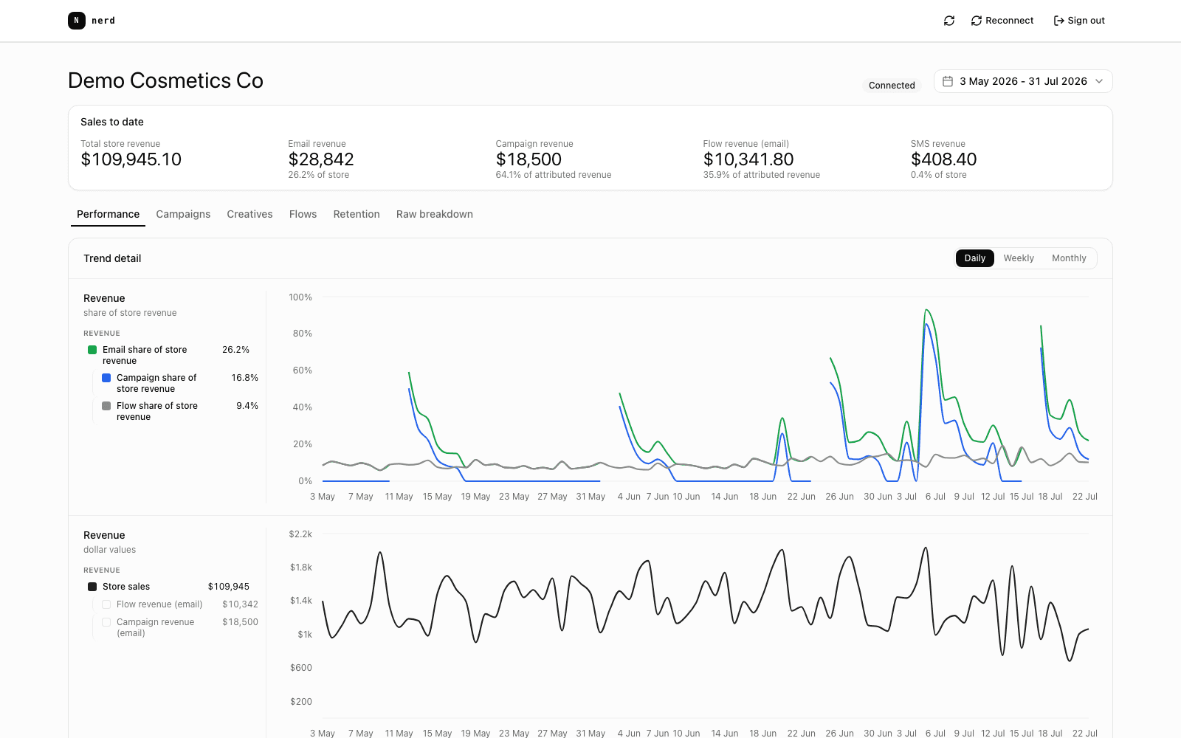Screen dimensions: 1181x738
Task: Go to the Flows tab
Action: click(303, 214)
